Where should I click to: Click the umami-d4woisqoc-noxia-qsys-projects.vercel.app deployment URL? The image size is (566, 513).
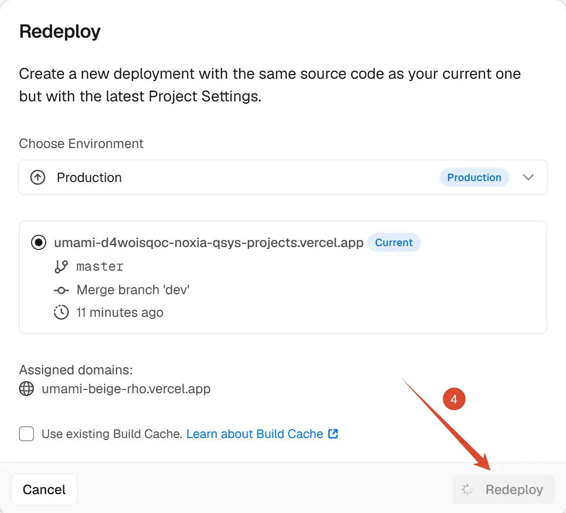(208, 242)
